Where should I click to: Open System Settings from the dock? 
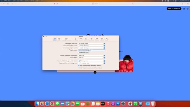(x=123, y=104)
